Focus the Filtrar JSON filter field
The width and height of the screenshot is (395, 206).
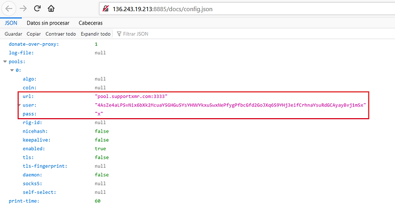136,34
